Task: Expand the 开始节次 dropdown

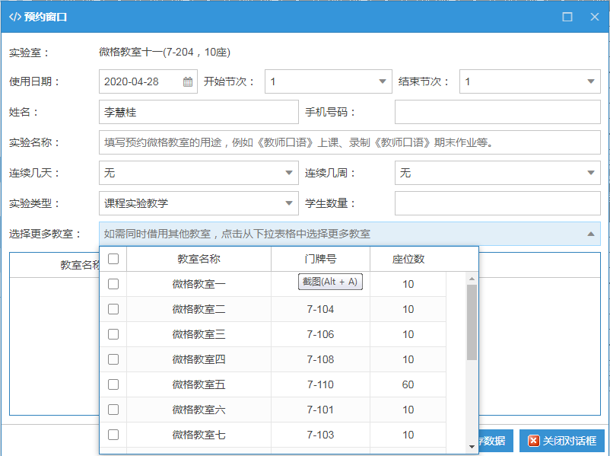Action: pyautogui.click(x=383, y=82)
